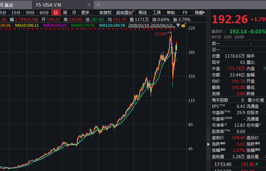Click the 低 187.85 value in chart header

tap(97, 20)
